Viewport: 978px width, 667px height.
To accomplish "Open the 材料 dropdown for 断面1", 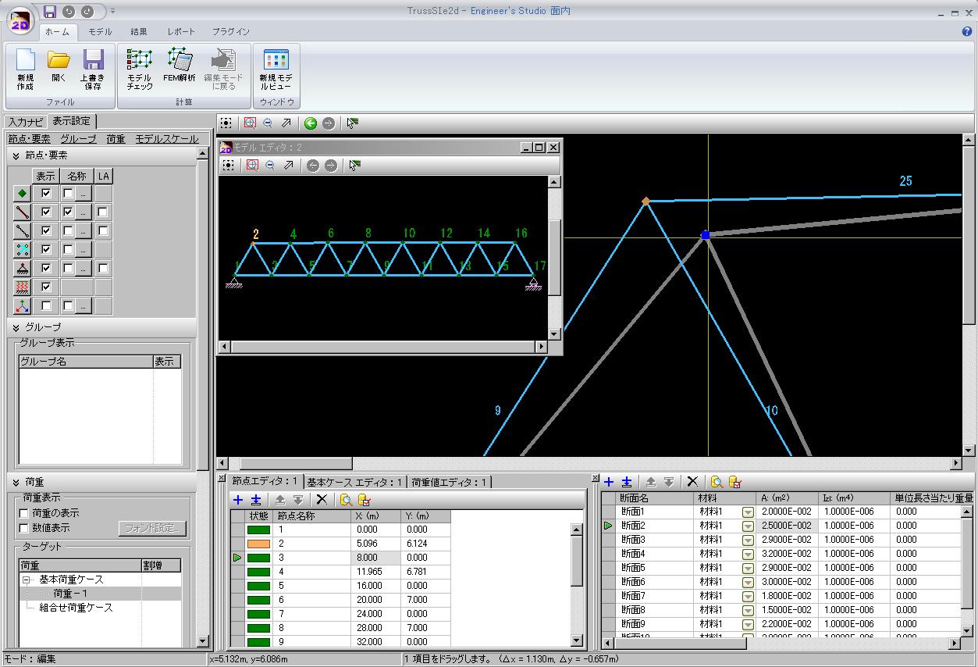I will [747, 512].
